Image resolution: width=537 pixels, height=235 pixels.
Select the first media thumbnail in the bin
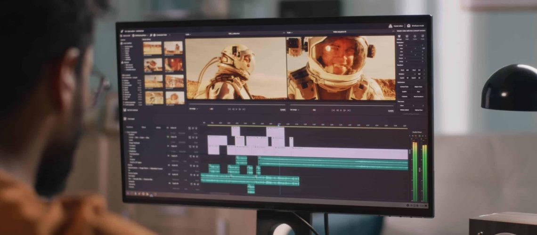point(152,48)
